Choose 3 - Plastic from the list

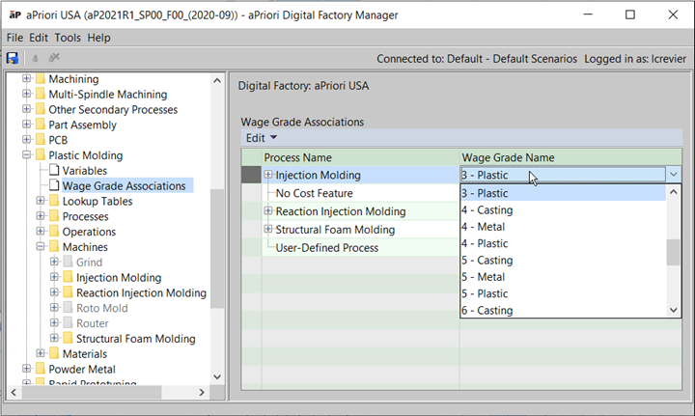click(563, 193)
